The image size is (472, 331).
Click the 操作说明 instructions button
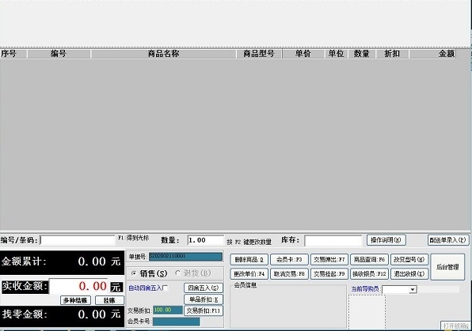[386, 240]
